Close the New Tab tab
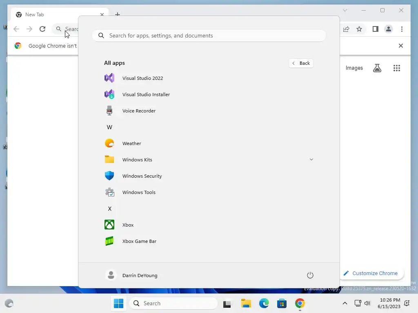The image size is (418, 313). [x=102, y=15]
